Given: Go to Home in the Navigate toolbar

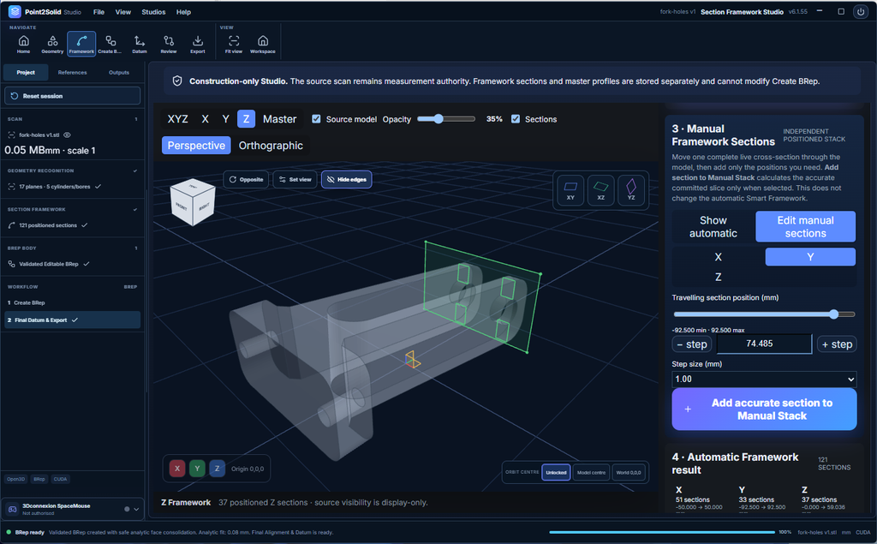Looking at the screenshot, I should tap(23, 44).
